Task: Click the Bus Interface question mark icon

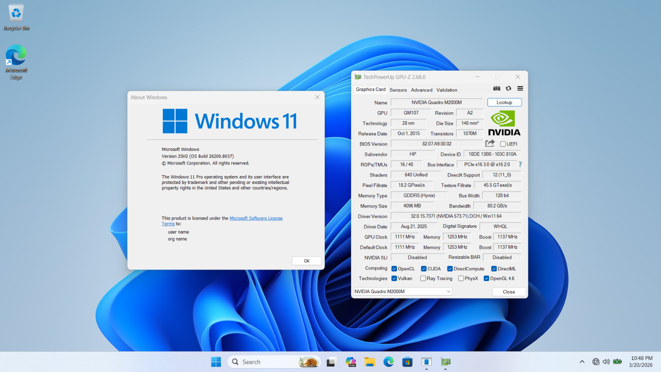Action: coord(520,165)
